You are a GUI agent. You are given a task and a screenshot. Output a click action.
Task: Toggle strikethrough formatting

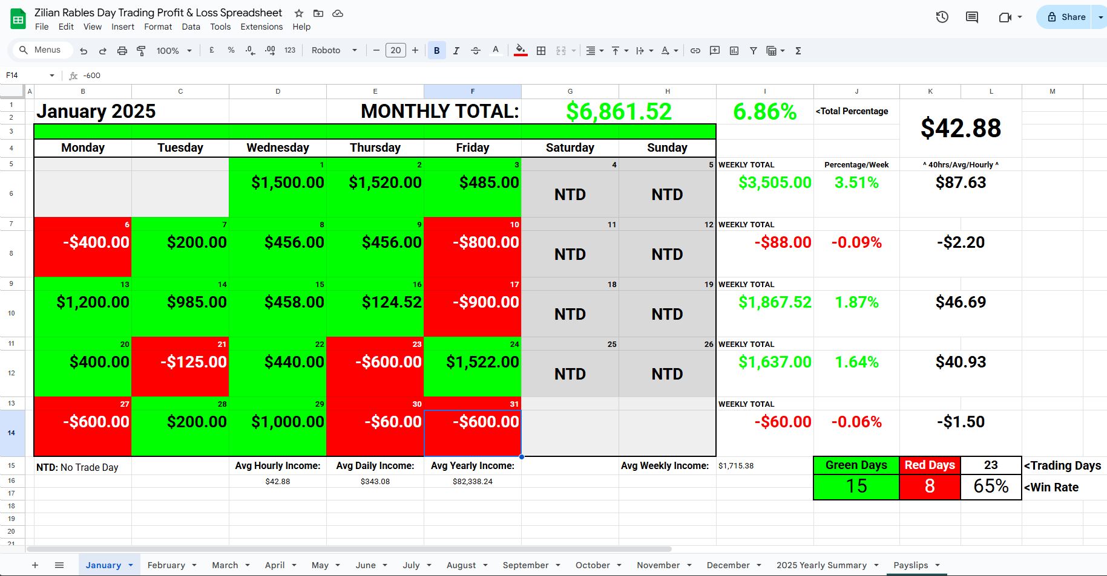(x=476, y=51)
